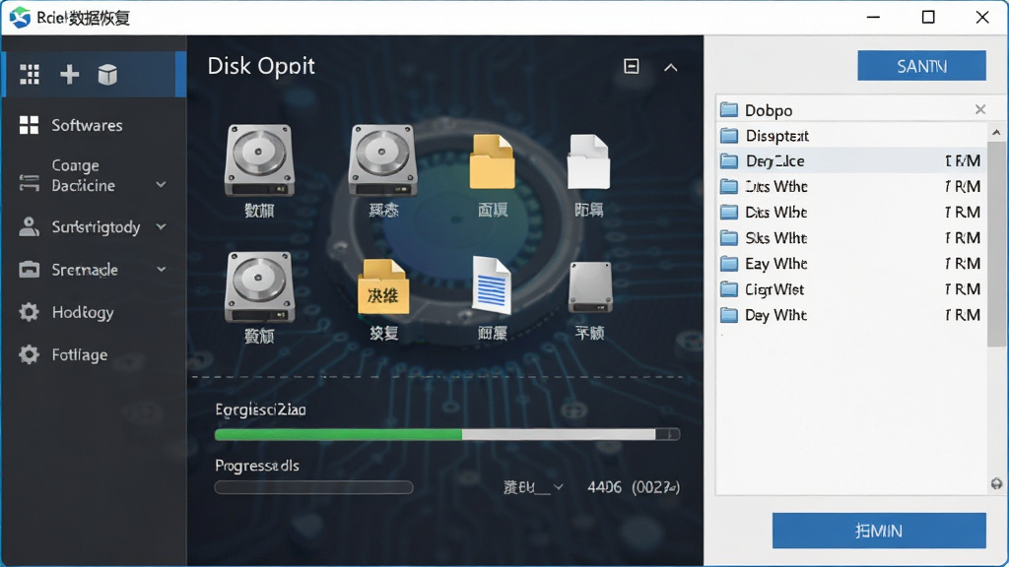
Task: Click the empty Progress dls bar
Action: [x=314, y=487]
